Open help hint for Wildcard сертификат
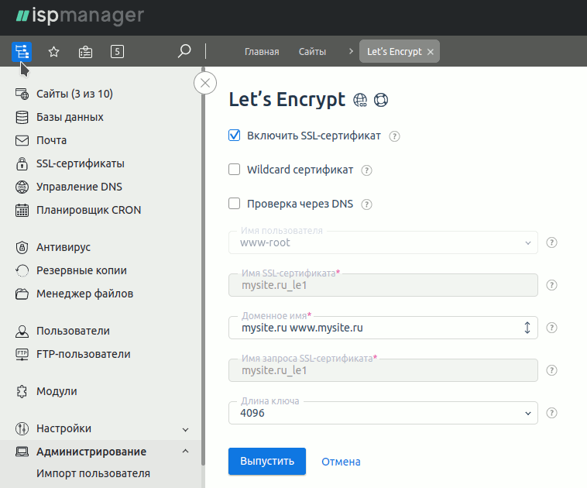 click(x=367, y=170)
